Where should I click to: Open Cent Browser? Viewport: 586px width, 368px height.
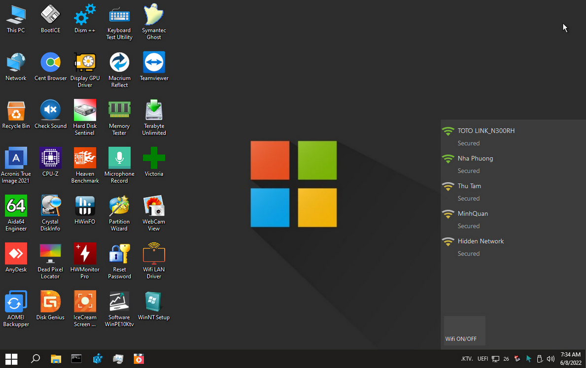(x=50, y=67)
